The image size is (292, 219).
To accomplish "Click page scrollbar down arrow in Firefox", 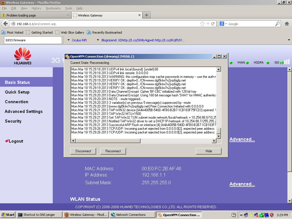I will point(289,201).
